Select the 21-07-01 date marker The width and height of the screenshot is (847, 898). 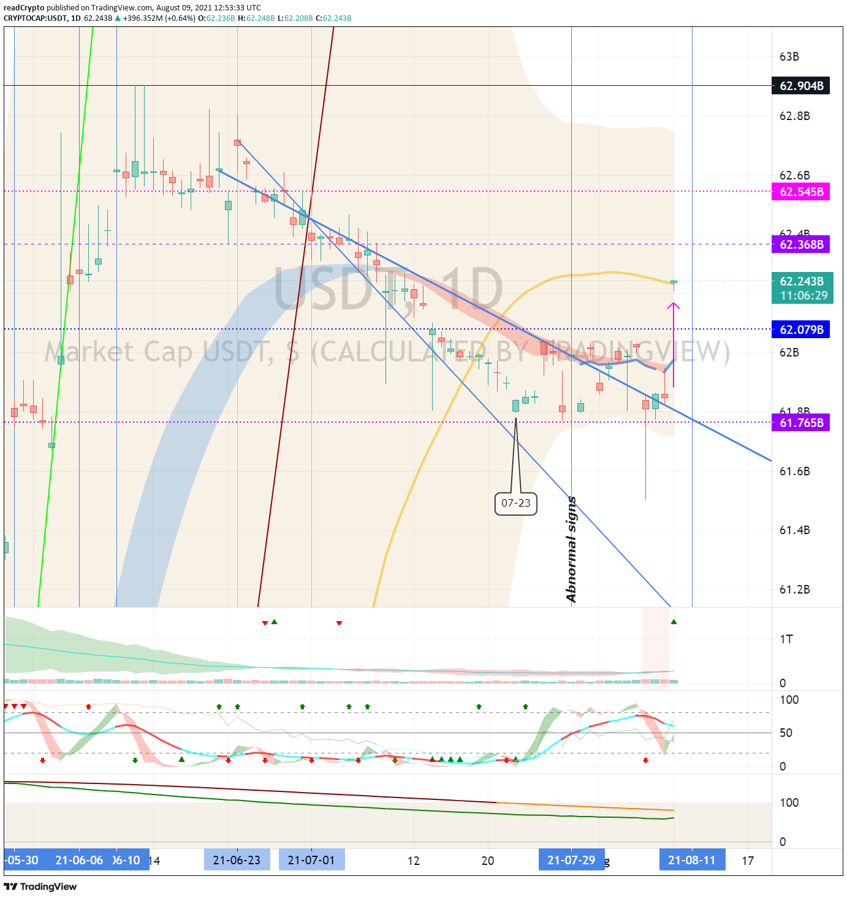click(311, 860)
